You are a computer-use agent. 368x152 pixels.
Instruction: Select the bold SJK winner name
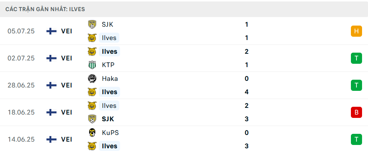pos(108,119)
